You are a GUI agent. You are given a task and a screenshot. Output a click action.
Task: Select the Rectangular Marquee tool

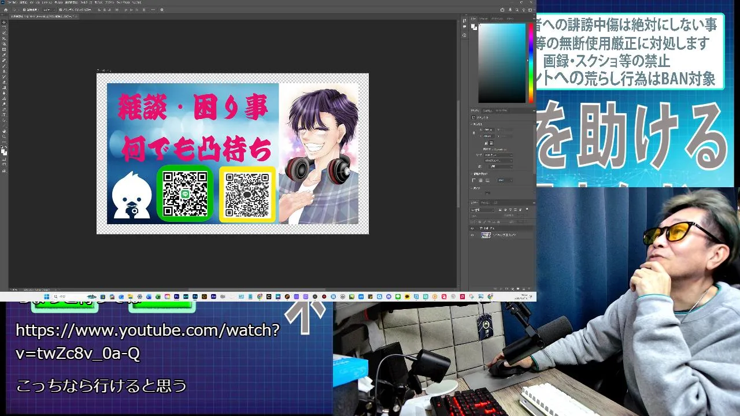click(x=4, y=28)
